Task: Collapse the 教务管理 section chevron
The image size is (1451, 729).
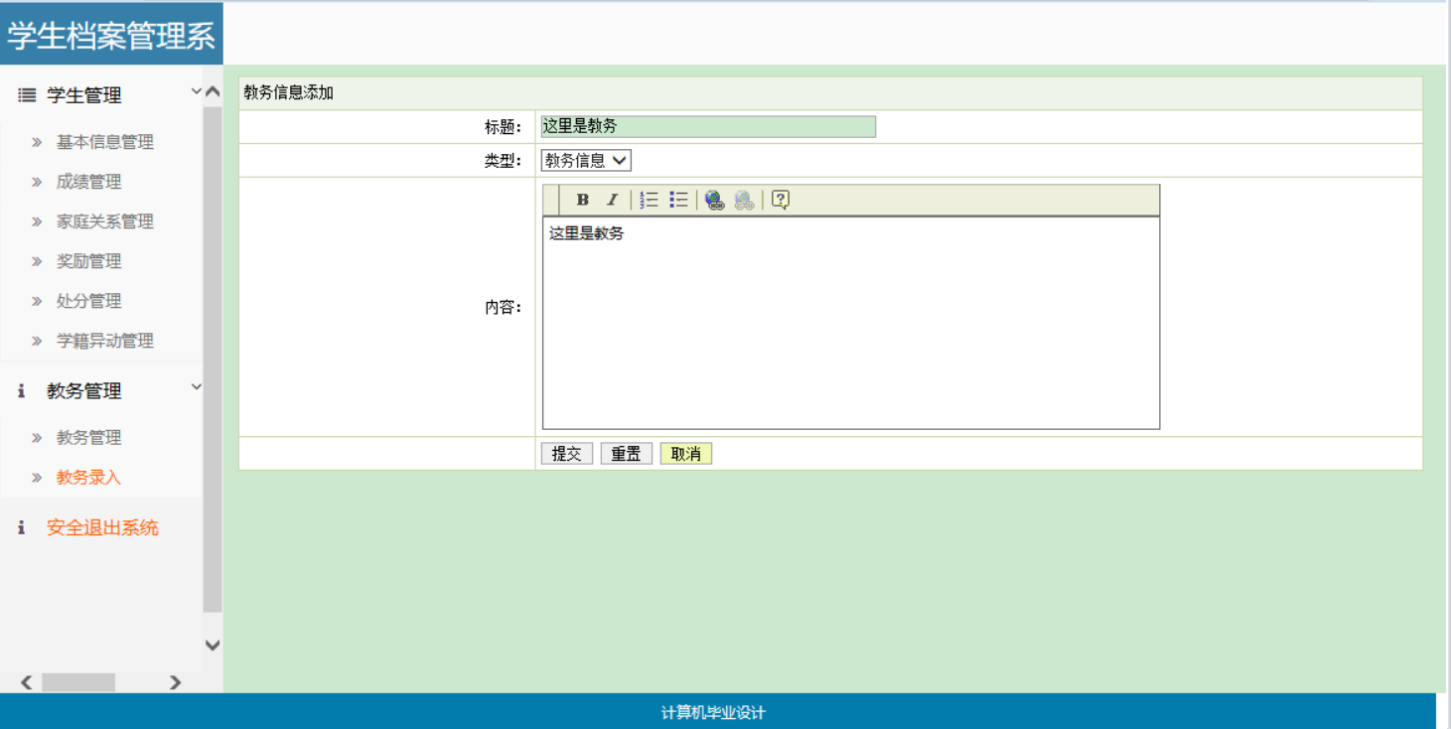Action: click(x=196, y=386)
